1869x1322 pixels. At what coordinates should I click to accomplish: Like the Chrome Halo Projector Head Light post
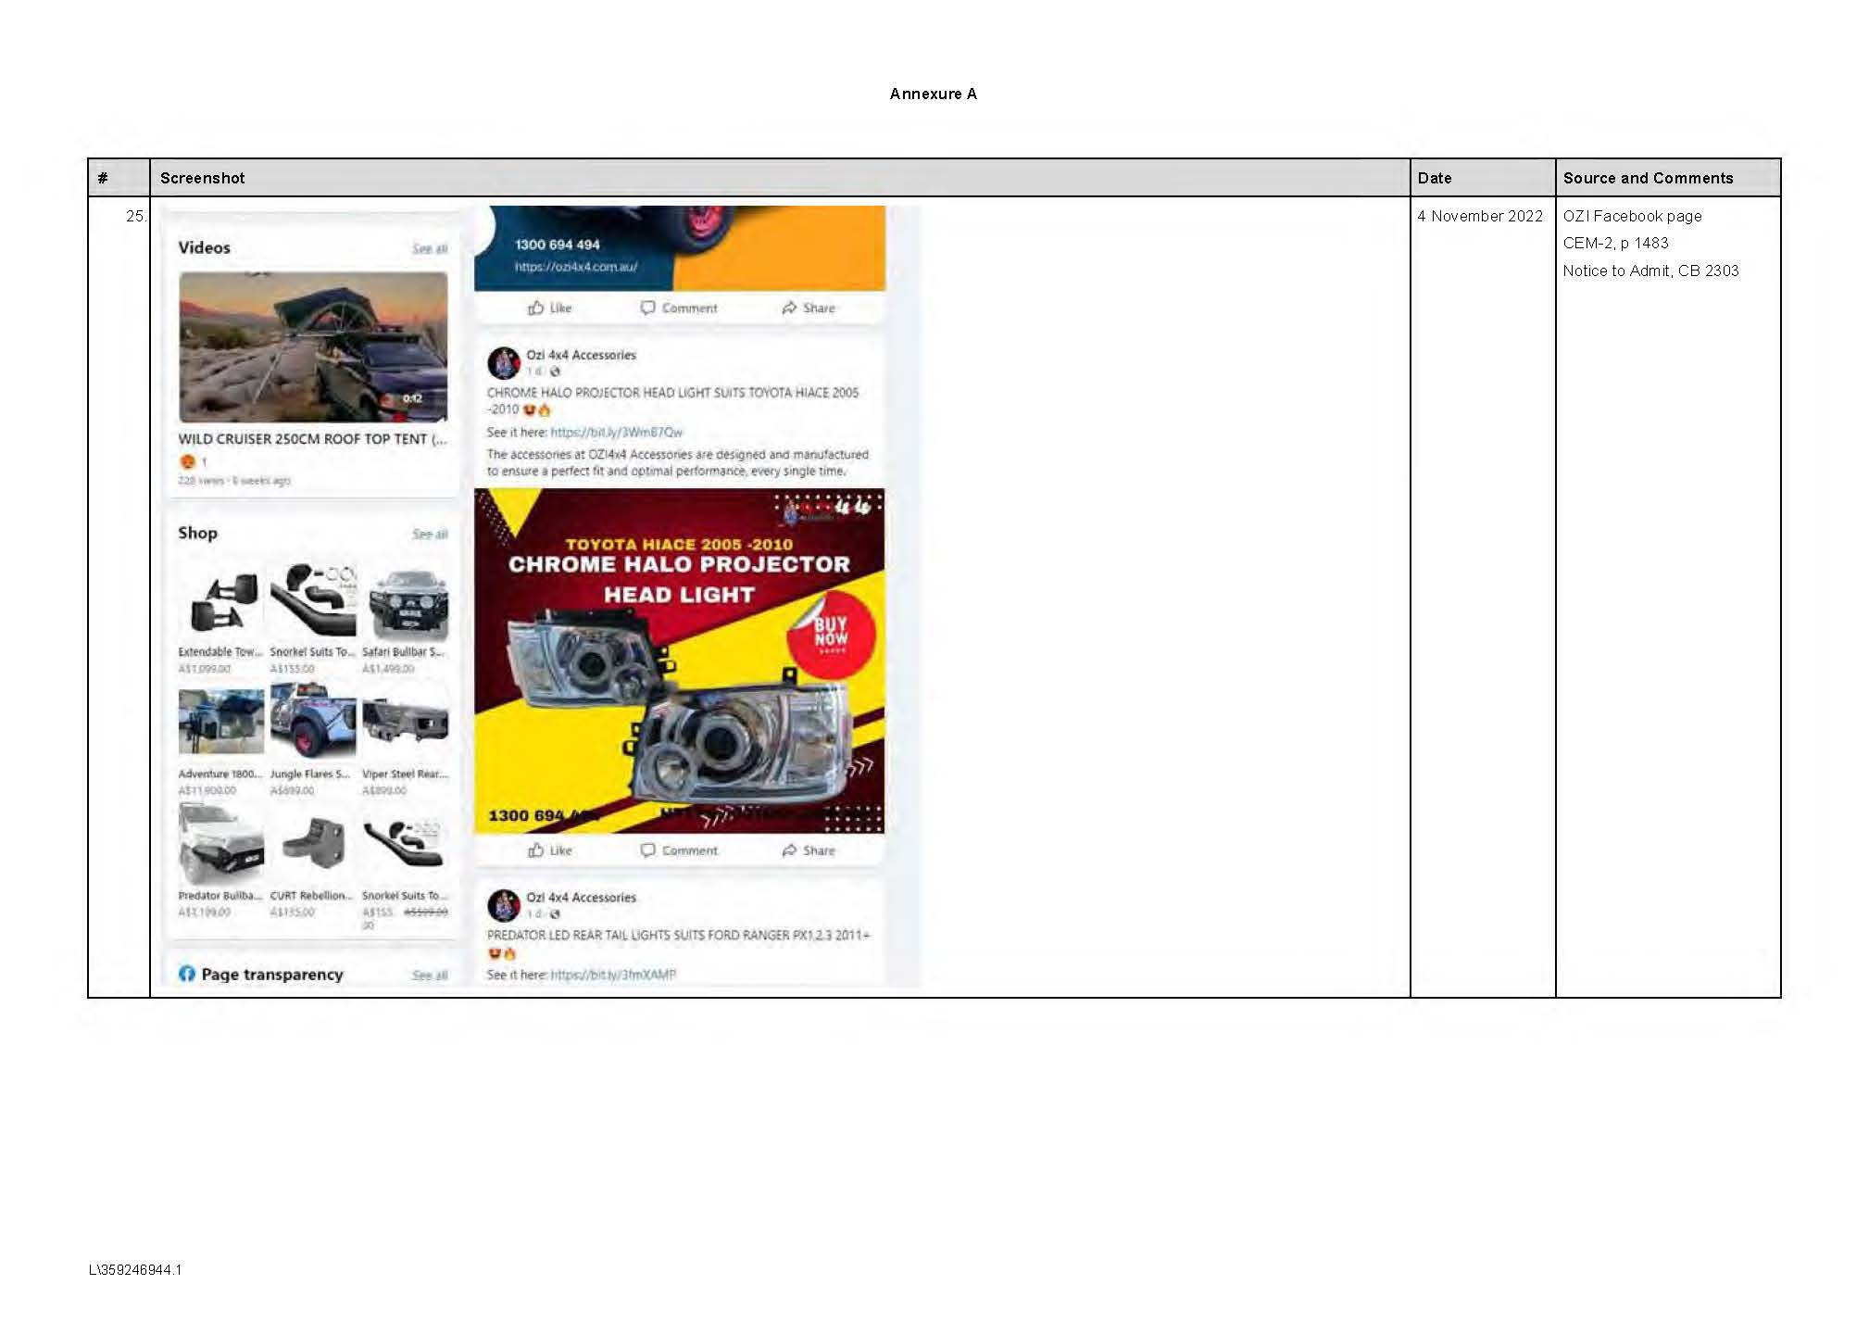tap(550, 850)
